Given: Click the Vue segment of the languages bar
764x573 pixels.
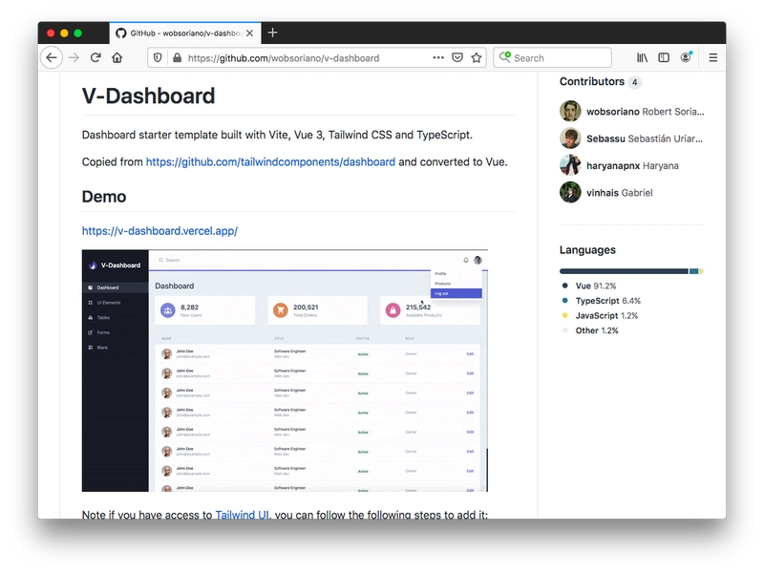Looking at the screenshot, I should [624, 271].
